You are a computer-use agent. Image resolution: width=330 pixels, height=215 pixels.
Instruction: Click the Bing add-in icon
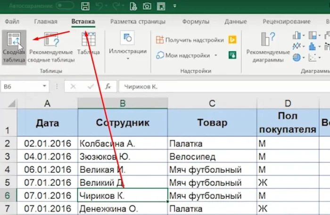232,40
